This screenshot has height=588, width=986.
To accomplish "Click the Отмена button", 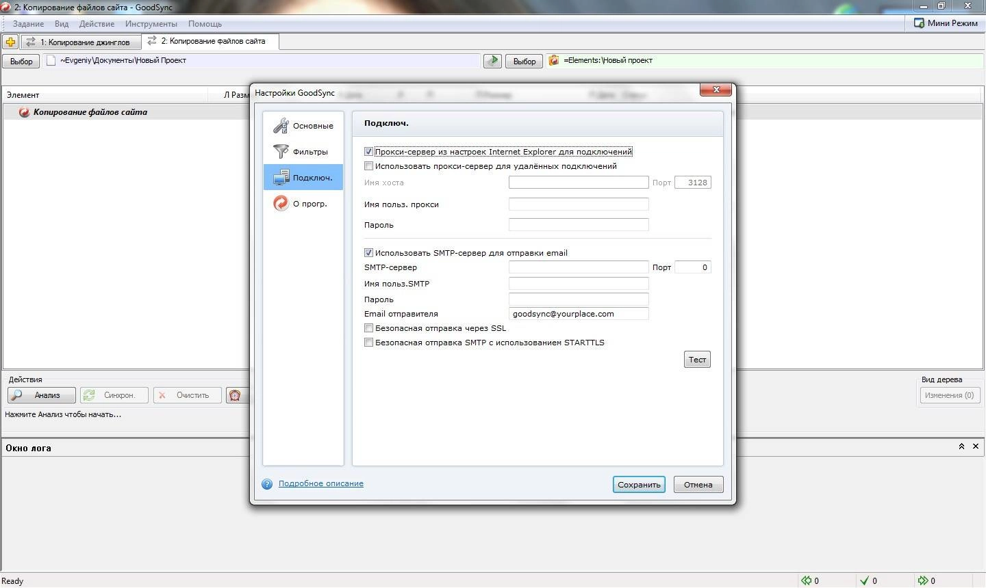I will click(698, 485).
